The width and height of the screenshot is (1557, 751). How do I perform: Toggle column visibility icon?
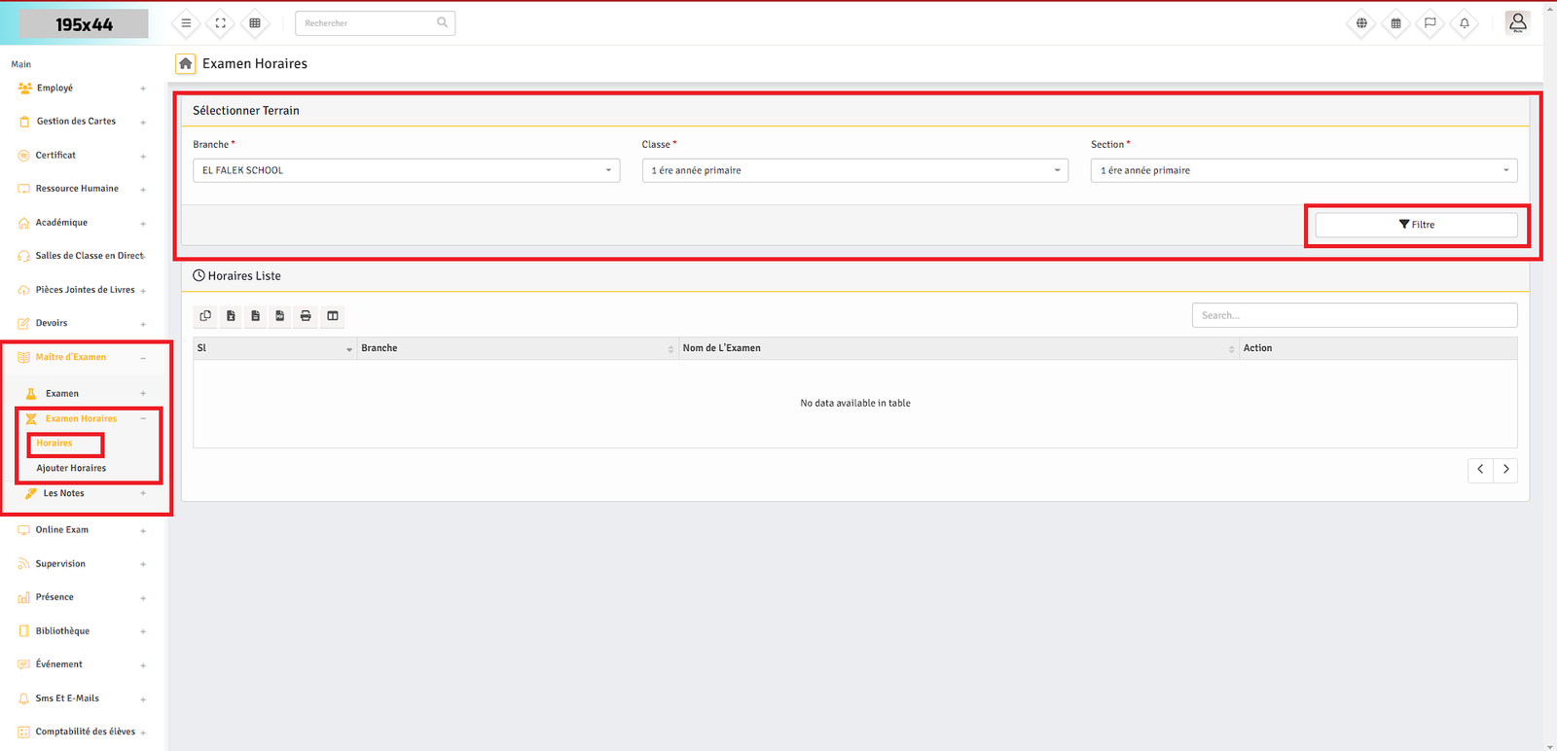(333, 316)
